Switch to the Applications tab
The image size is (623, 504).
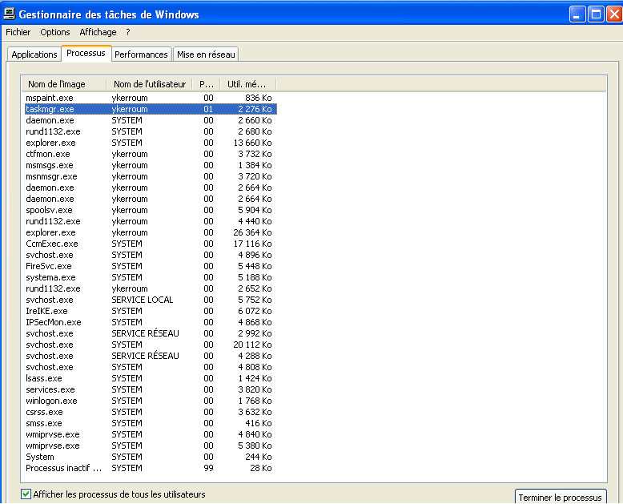[34, 54]
